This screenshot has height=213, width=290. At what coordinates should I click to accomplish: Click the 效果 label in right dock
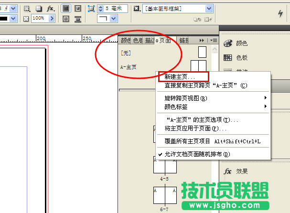tap(242, 171)
